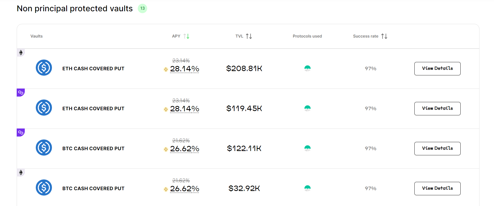494x206 pixels.
Task: Click 26.62% APY in $32.92K row
Action: pos(185,189)
